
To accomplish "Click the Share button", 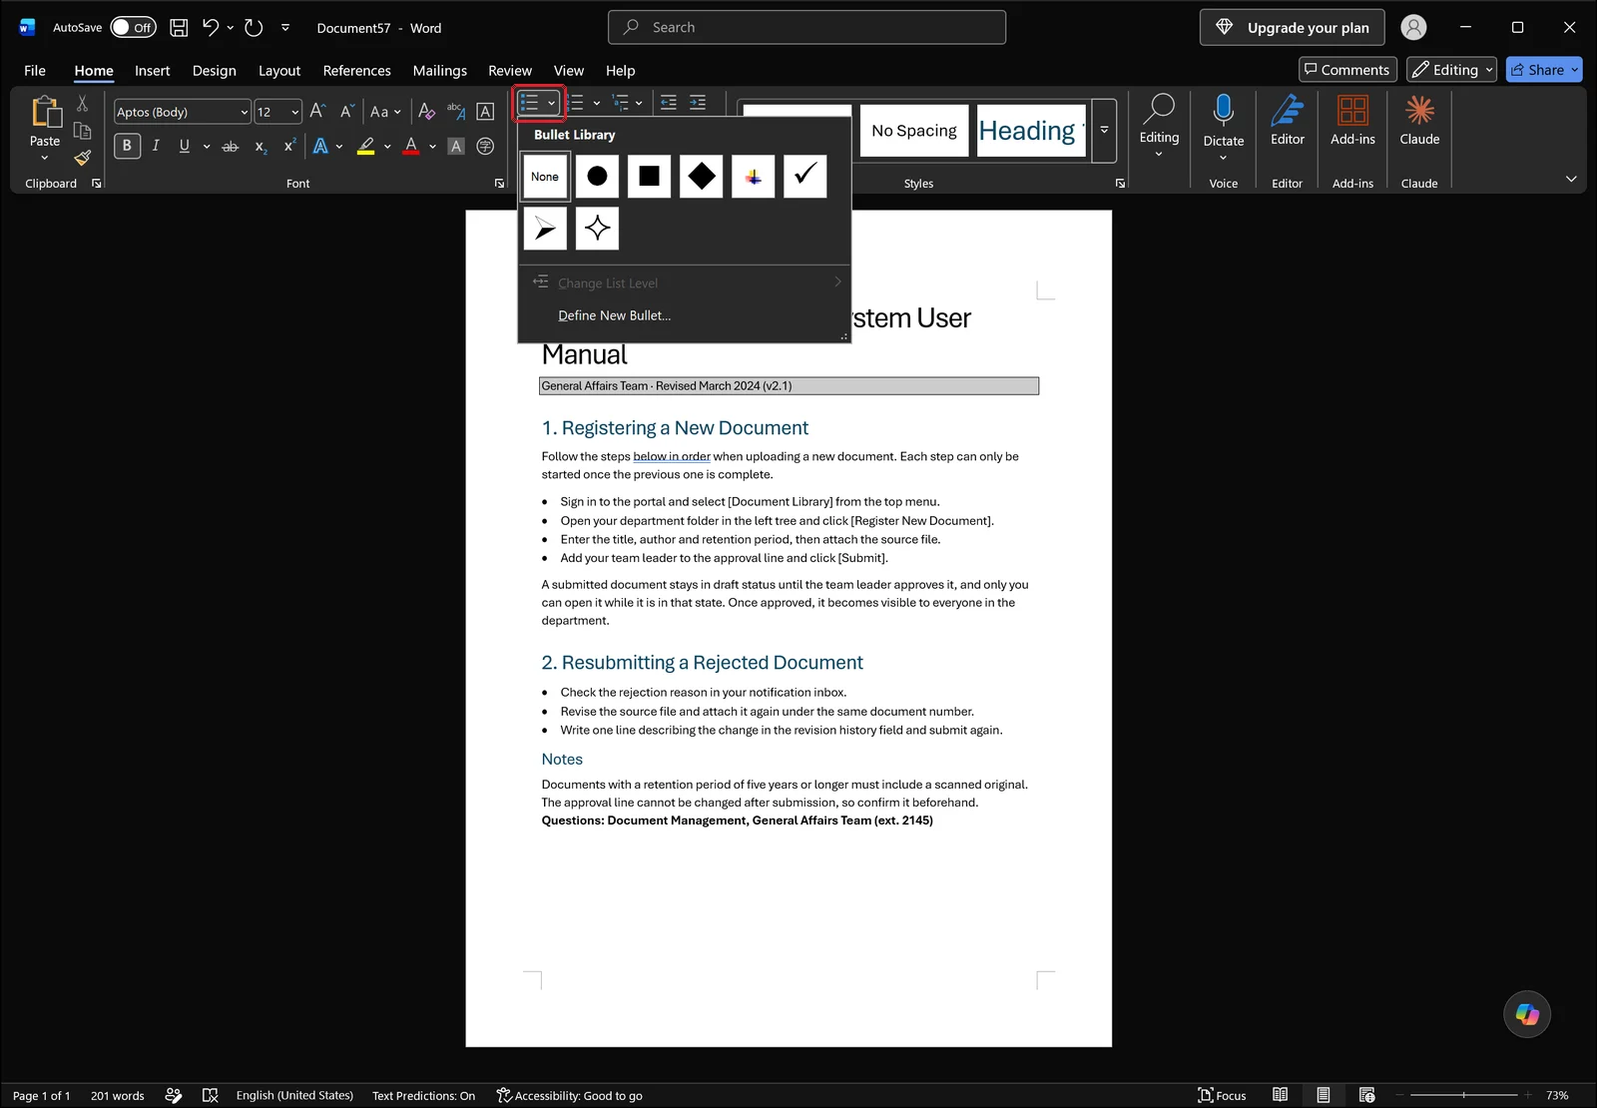I will pos(1544,70).
